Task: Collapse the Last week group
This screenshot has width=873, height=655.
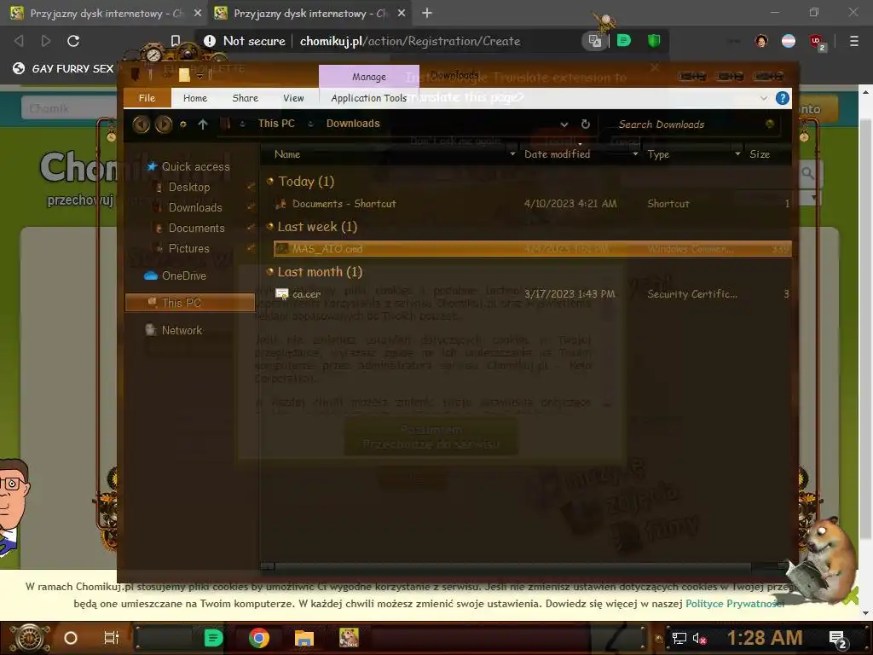Action: click(270, 226)
